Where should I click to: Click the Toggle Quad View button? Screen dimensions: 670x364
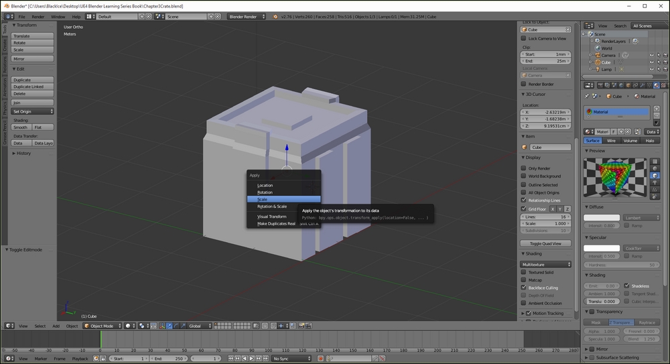click(x=545, y=243)
